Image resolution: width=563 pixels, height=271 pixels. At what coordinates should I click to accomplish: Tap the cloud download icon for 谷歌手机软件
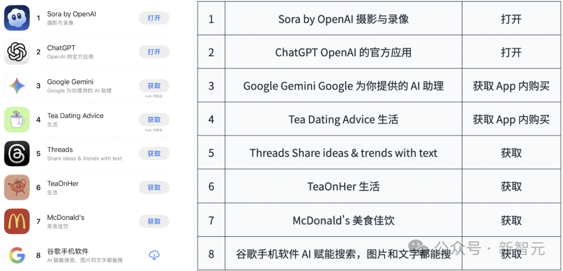click(x=154, y=255)
